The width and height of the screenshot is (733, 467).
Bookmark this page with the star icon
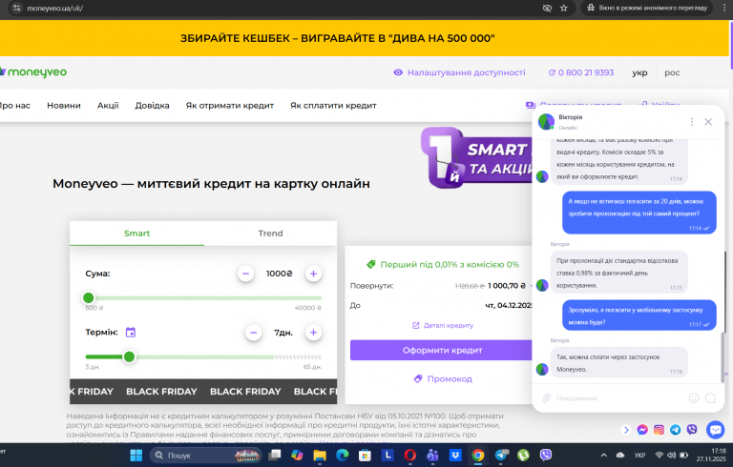pos(564,8)
